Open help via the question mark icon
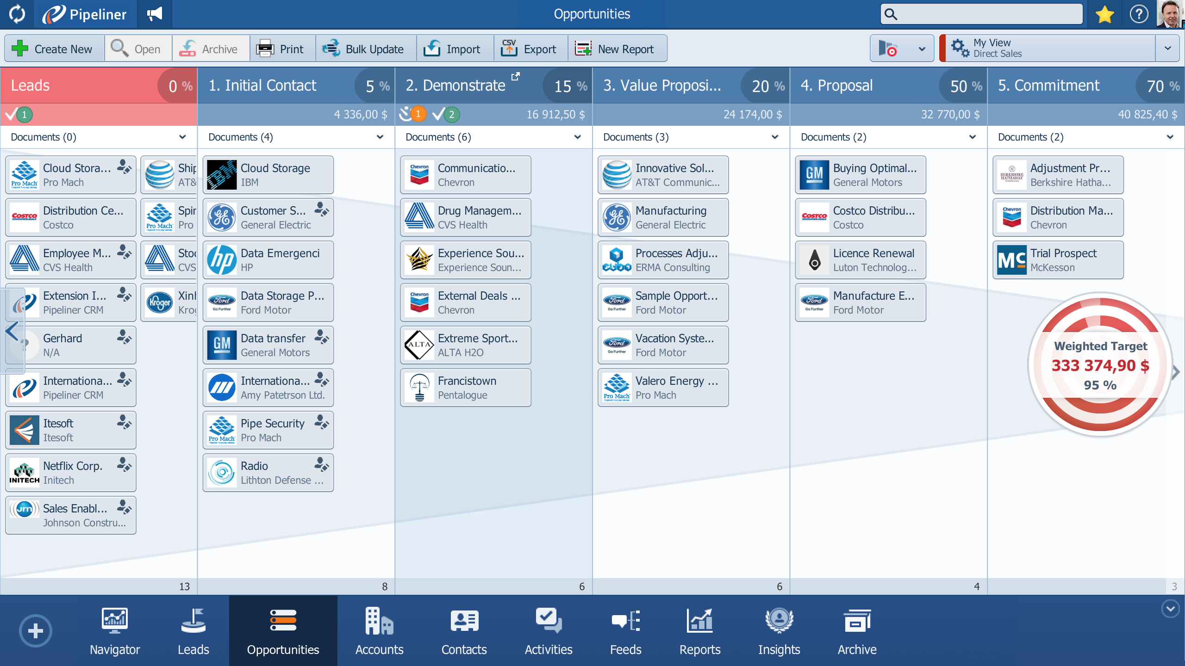Image resolution: width=1185 pixels, height=666 pixels. 1140,14
